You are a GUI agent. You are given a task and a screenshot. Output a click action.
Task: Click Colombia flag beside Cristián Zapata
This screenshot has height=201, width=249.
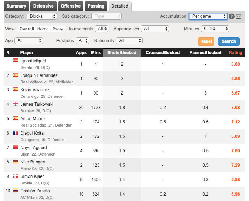point(16,191)
